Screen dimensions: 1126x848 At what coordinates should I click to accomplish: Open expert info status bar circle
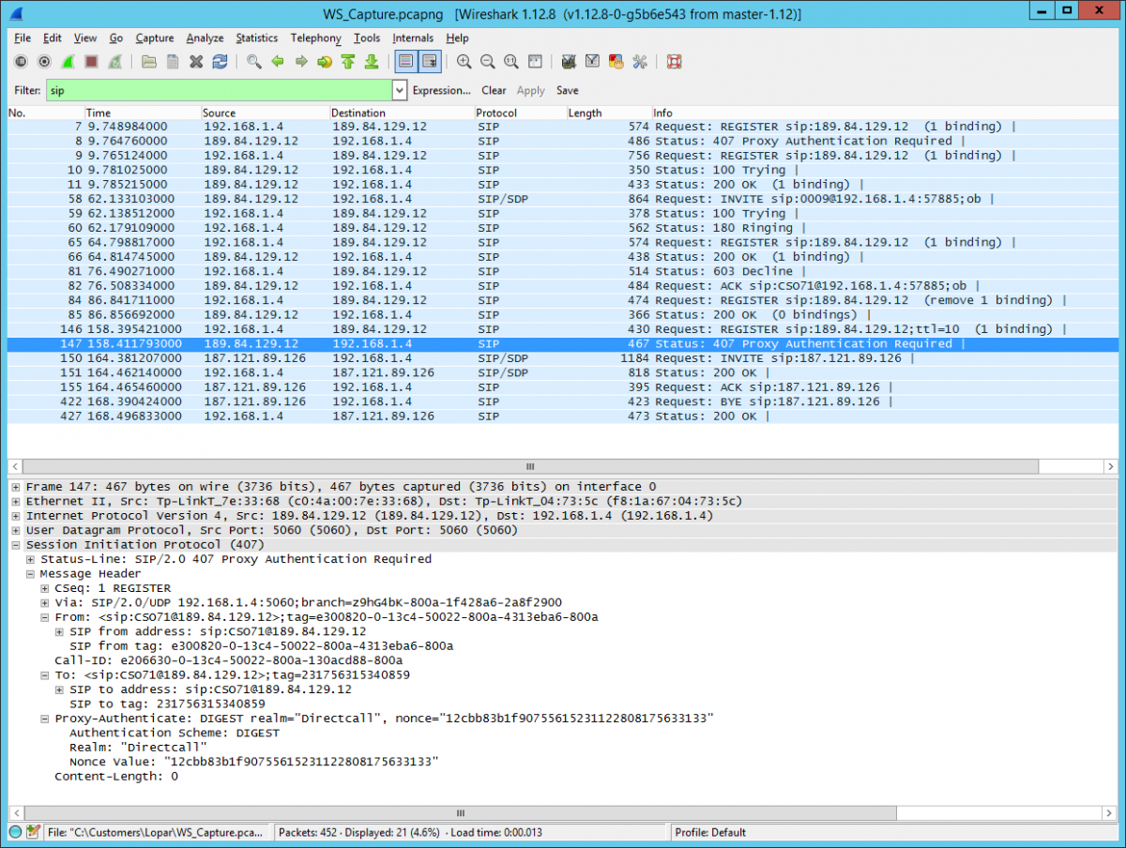(15, 832)
